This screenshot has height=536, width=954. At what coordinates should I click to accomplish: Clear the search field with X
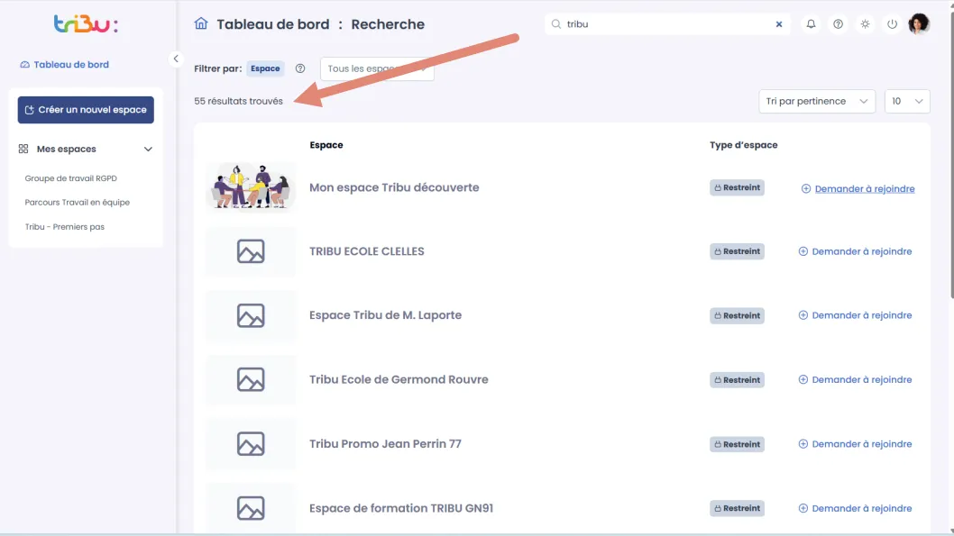779,24
